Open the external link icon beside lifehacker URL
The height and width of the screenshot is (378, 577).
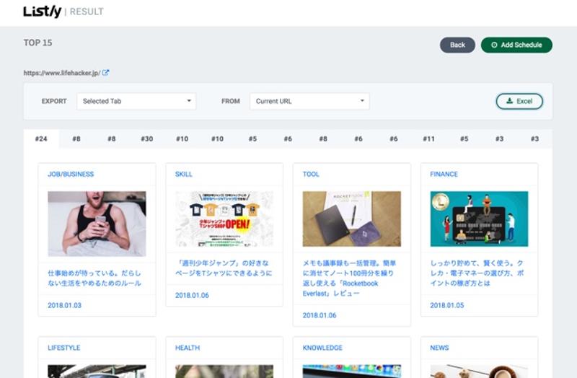click(x=106, y=73)
